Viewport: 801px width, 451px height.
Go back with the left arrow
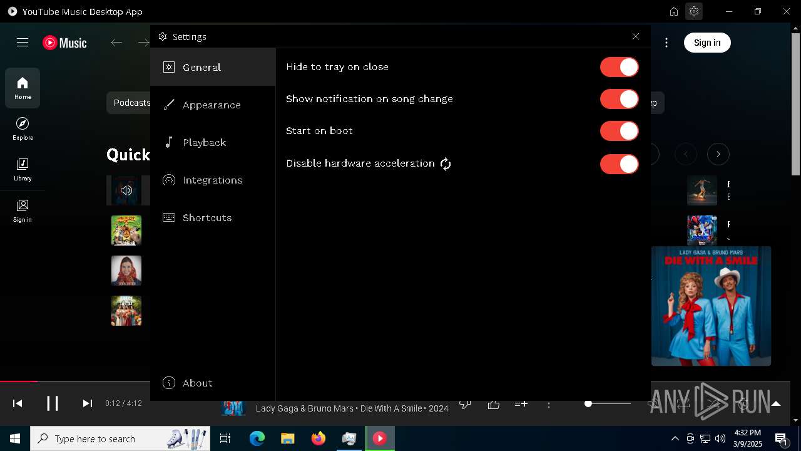pos(116,43)
